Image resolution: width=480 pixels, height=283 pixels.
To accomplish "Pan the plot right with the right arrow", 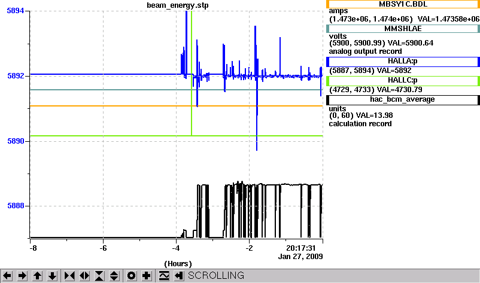I will 22,276.
